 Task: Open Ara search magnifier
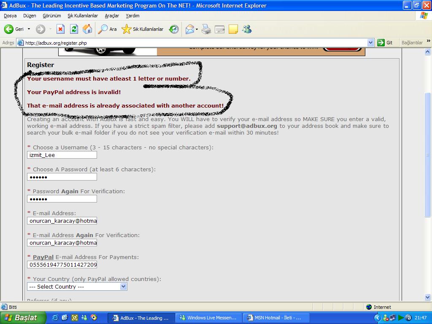click(x=108, y=29)
